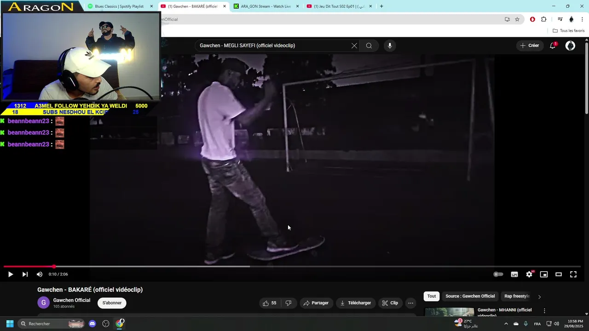Open a new browser tab
The image size is (589, 331).
[381, 6]
